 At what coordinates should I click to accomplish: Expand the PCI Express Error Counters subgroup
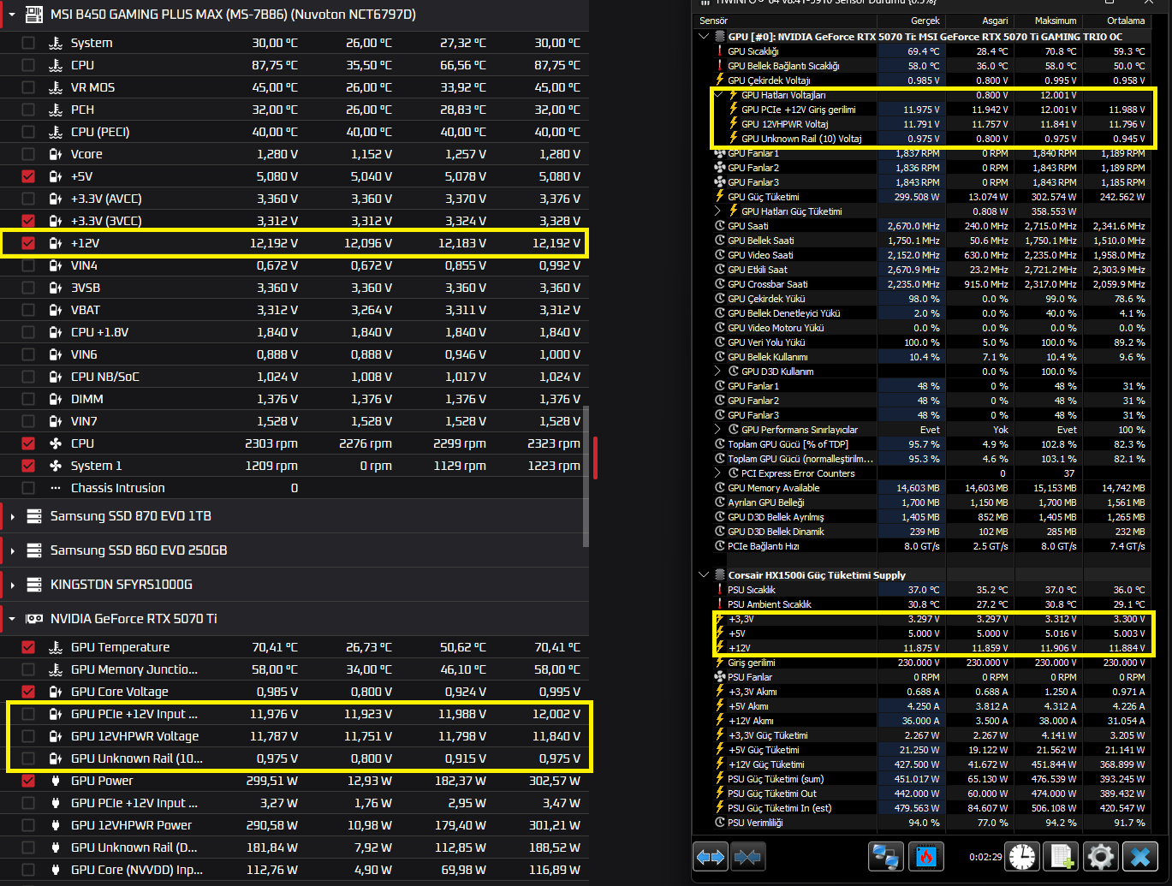pyautogui.click(x=718, y=473)
